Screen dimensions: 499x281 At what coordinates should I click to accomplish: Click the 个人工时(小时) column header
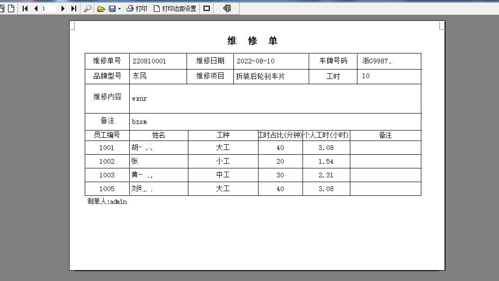tap(326, 135)
